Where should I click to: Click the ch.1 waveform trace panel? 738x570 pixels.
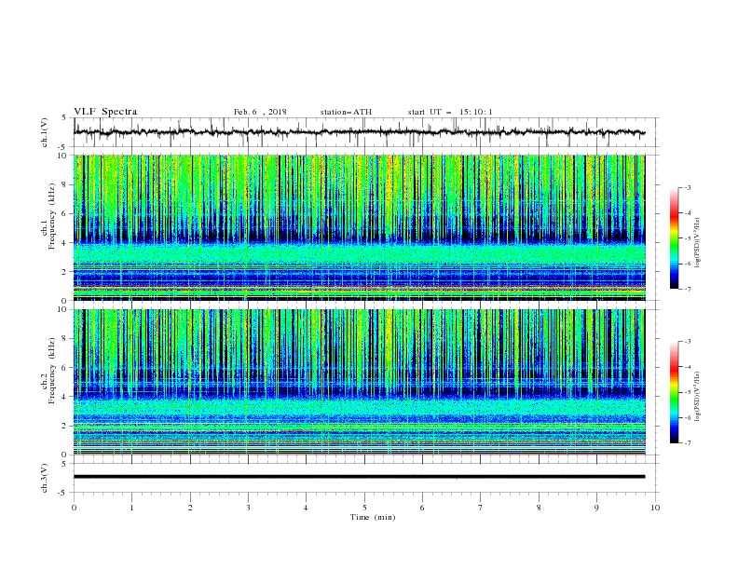point(365,132)
